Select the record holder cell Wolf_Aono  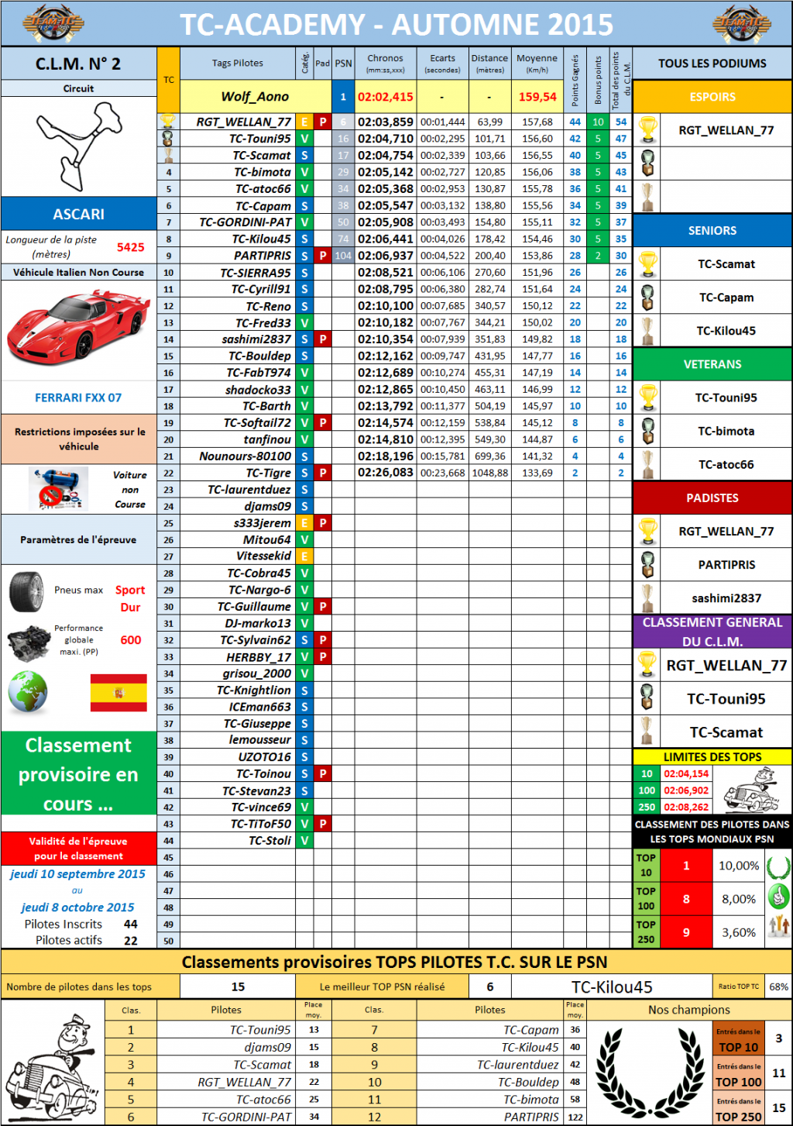point(255,97)
